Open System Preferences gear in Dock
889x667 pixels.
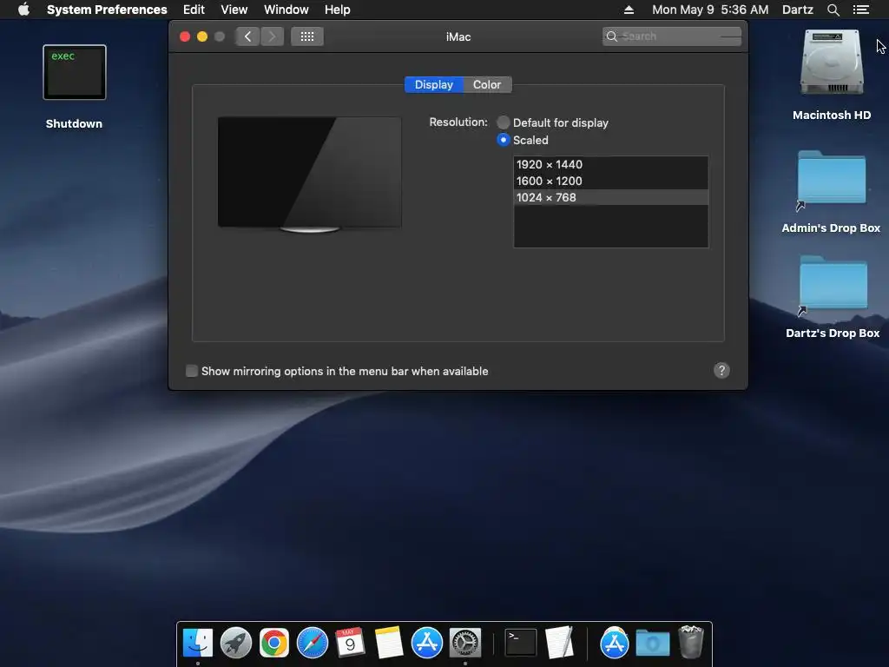(465, 643)
